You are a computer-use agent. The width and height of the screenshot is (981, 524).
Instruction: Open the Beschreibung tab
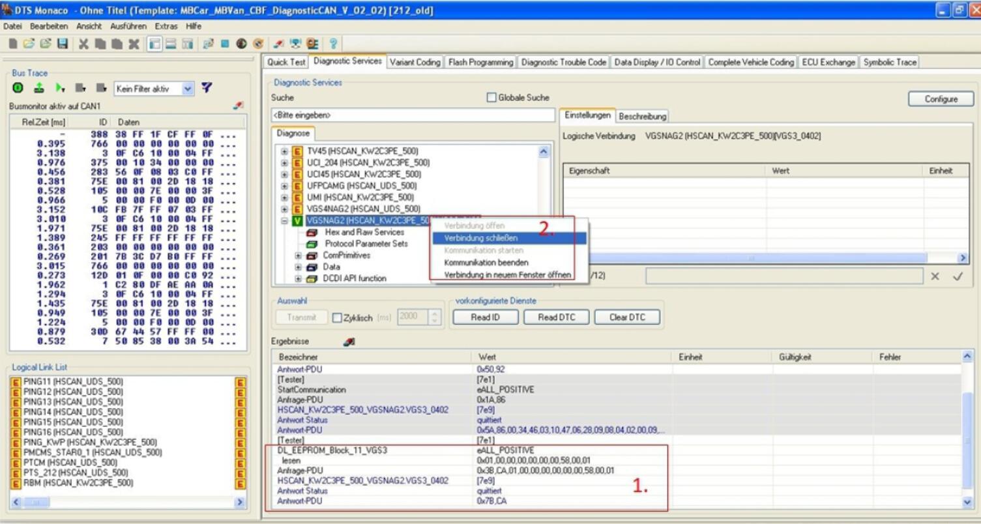(643, 117)
